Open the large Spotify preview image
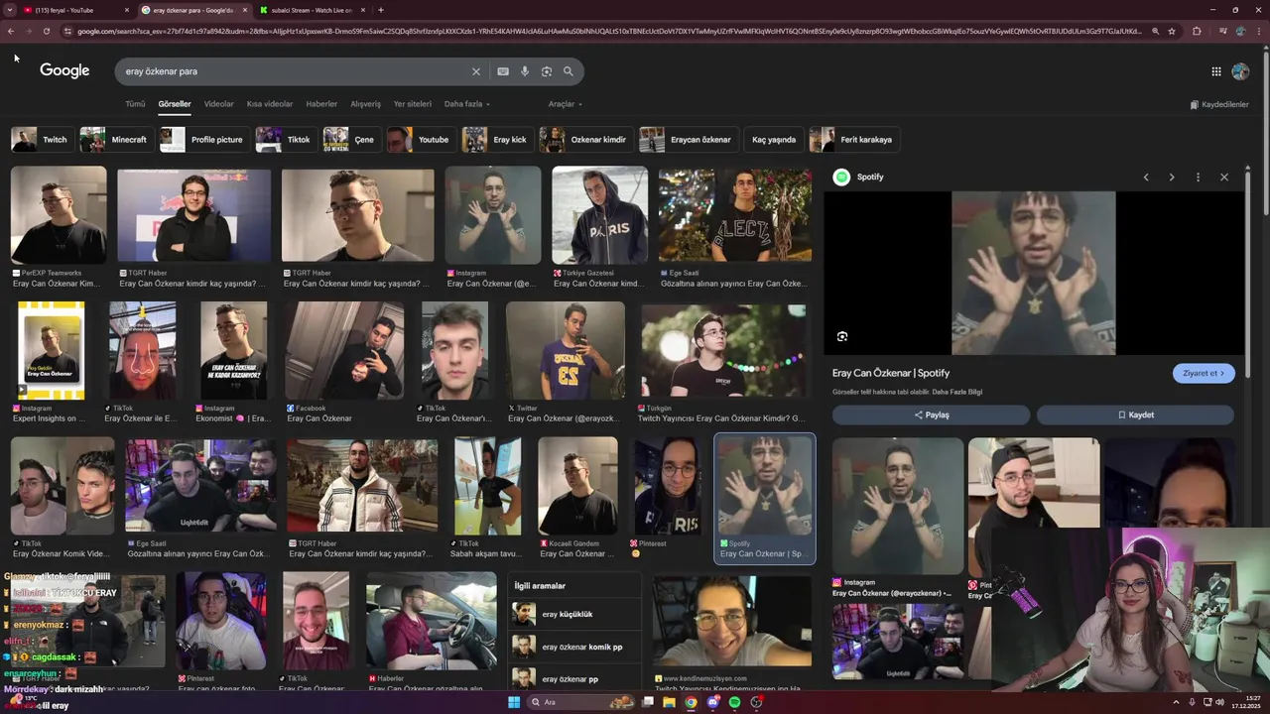 point(1033,273)
